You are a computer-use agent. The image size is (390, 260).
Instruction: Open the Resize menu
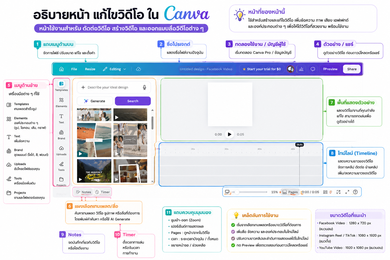[x=90, y=69]
